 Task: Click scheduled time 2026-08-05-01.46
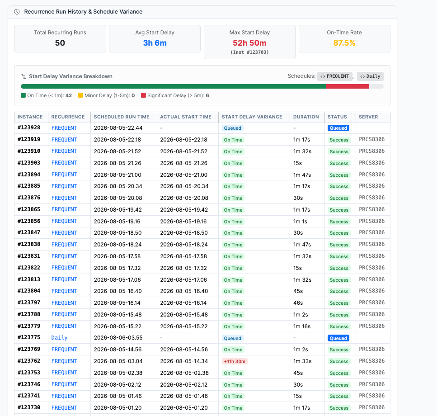click(x=117, y=396)
